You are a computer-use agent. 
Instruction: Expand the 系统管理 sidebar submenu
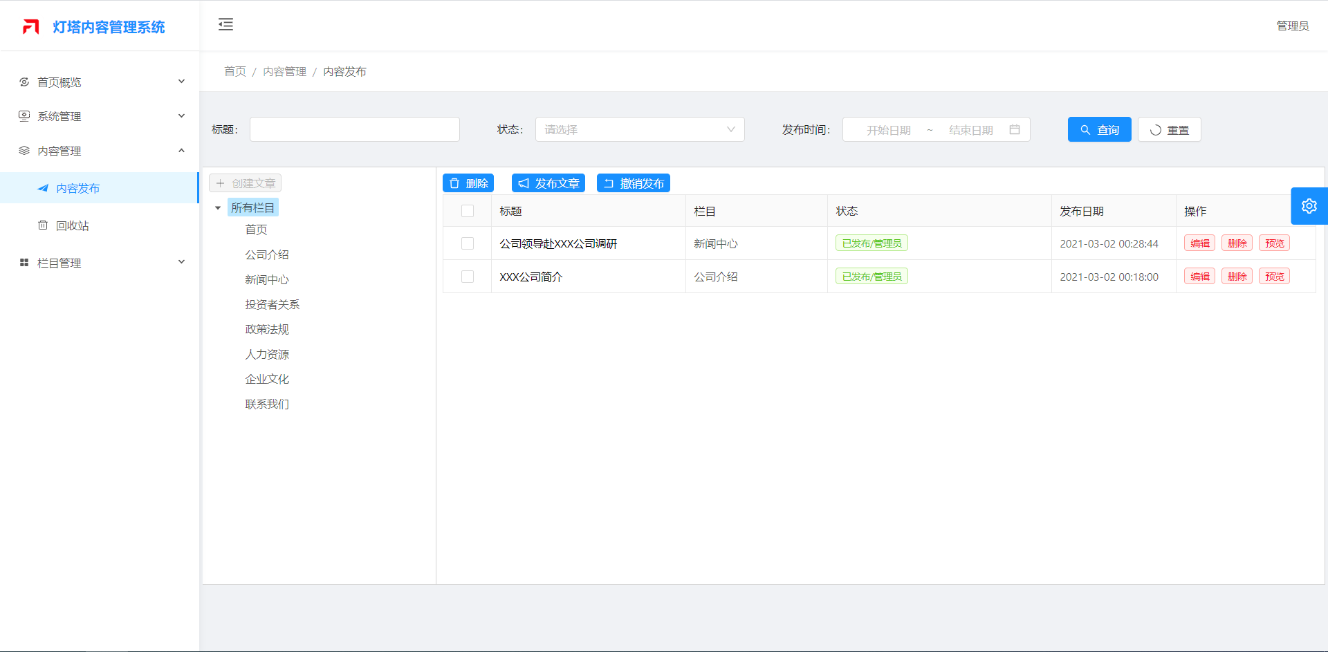pos(102,117)
